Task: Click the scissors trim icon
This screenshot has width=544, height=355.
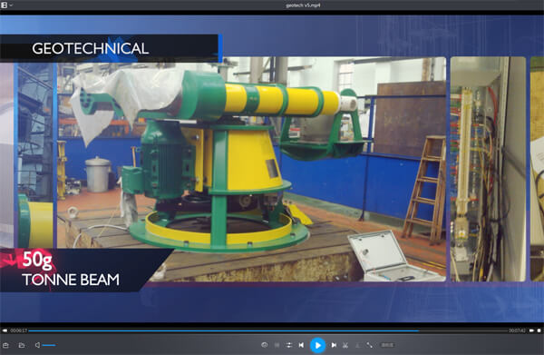Action: (345, 345)
